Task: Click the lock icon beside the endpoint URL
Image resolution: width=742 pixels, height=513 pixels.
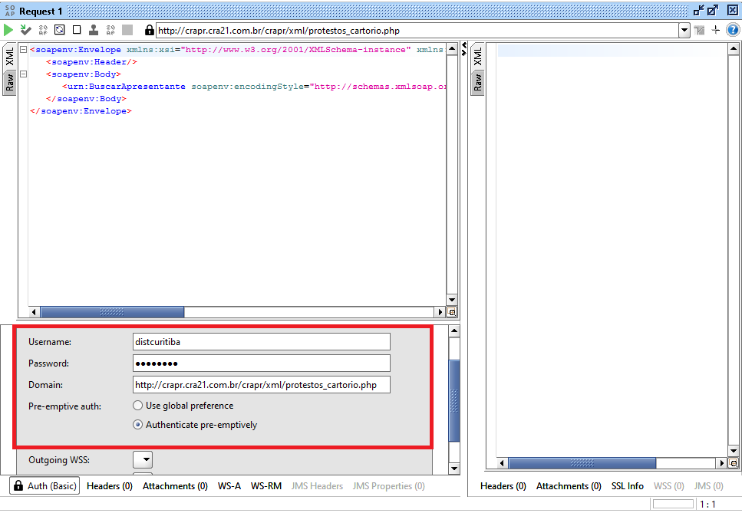Action: (x=149, y=30)
